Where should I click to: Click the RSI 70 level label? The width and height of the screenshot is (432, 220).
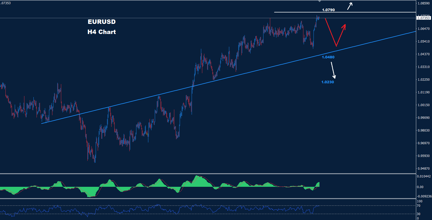[x=418, y=206]
